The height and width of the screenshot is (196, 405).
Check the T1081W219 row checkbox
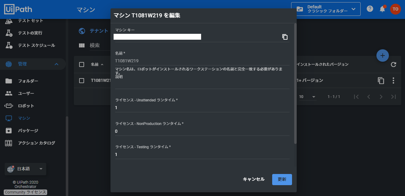click(82, 81)
